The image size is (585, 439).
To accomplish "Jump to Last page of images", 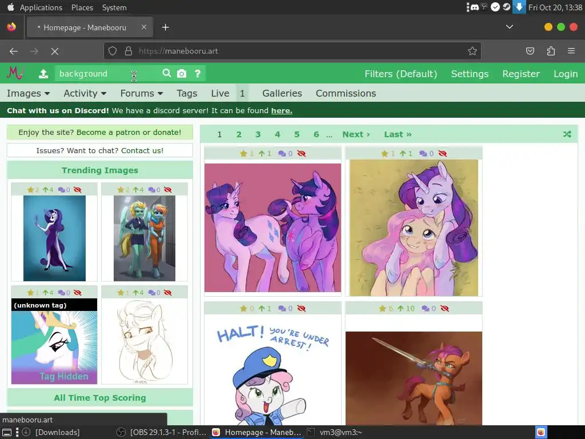I will (398, 134).
